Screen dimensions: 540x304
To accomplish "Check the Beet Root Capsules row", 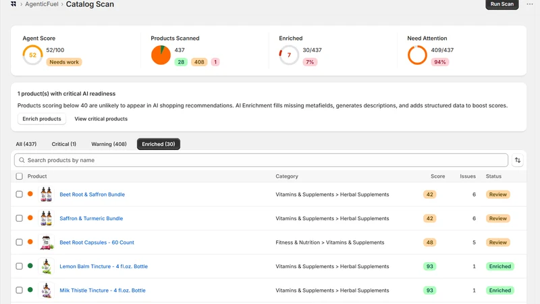I will coord(20,243).
